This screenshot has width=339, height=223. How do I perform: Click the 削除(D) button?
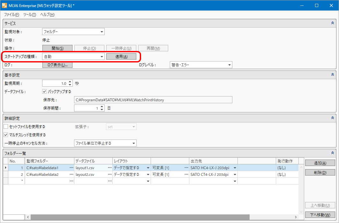320,172
